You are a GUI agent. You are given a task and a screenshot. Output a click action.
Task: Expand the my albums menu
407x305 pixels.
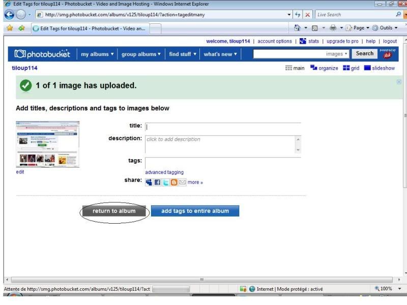coord(97,54)
